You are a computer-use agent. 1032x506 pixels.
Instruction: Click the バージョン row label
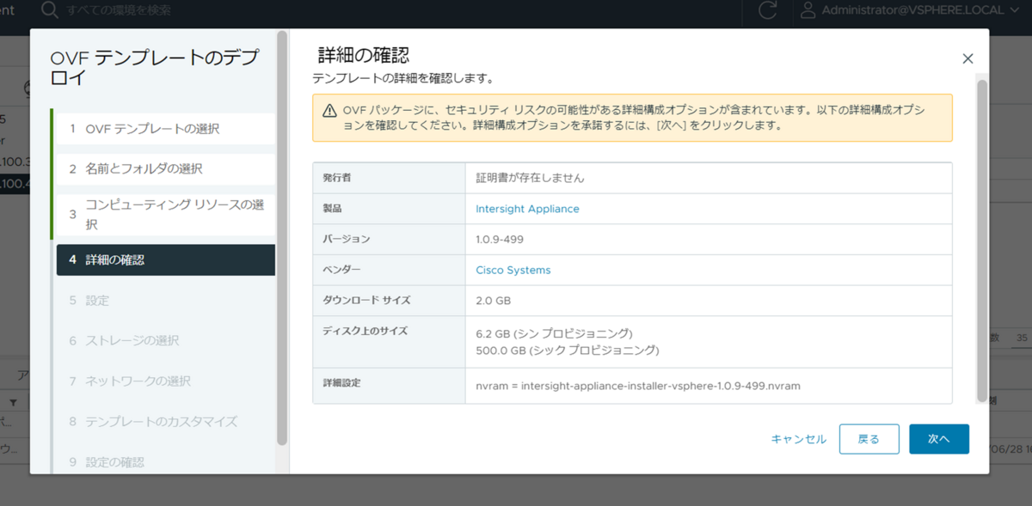[346, 239]
